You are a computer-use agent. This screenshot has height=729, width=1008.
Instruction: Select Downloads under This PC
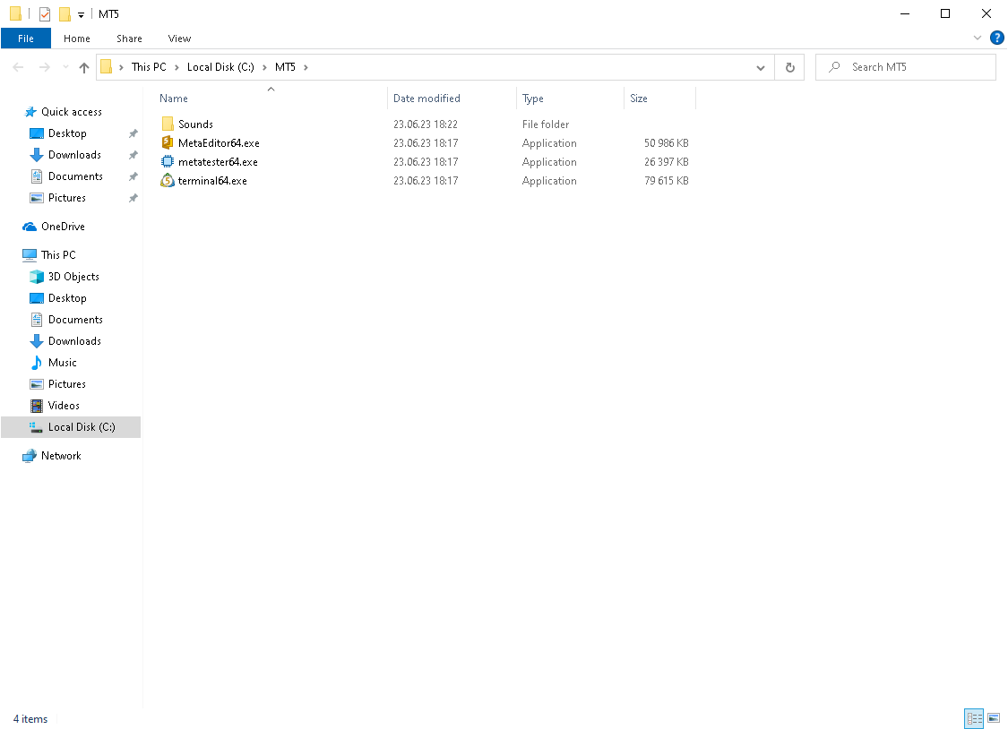click(74, 341)
